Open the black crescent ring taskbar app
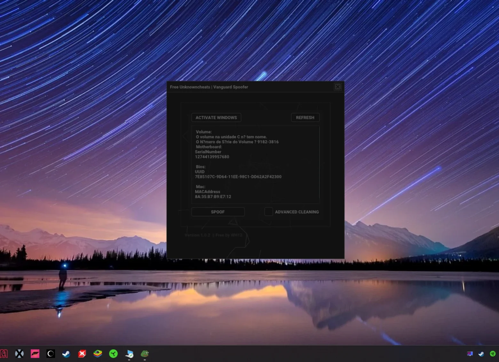 tap(51, 354)
